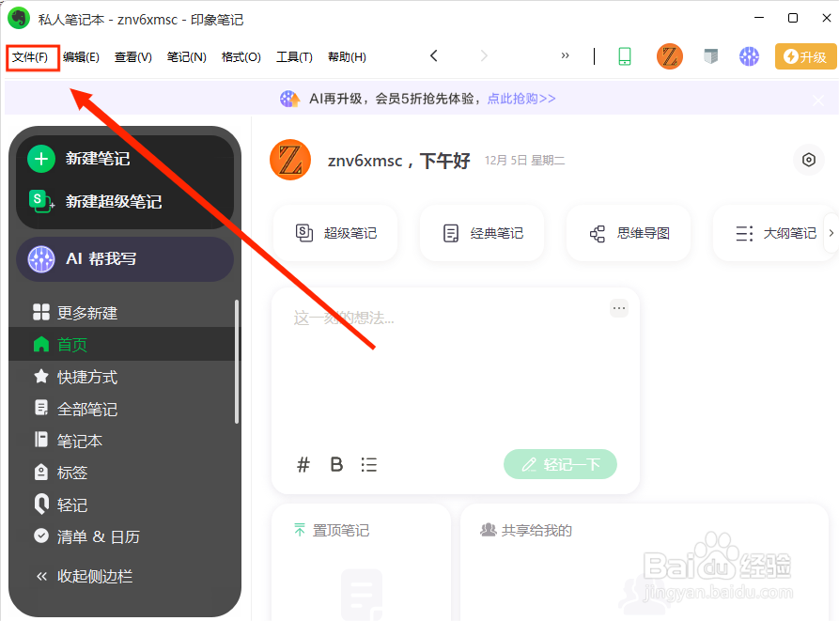Insert a hashtag with the # icon
This screenshot has height=621, width=839.
point(303,464)
